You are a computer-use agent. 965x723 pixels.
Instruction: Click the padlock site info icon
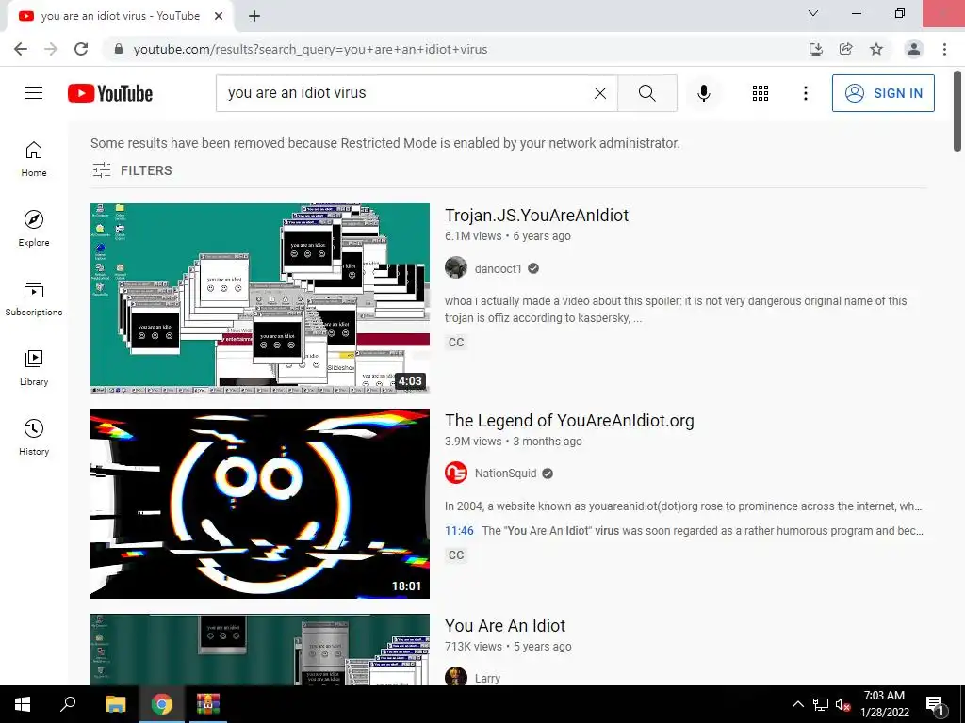[x=119, y=49]
